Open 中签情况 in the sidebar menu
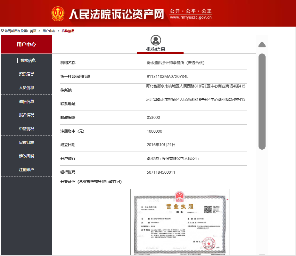 (26, 129)
